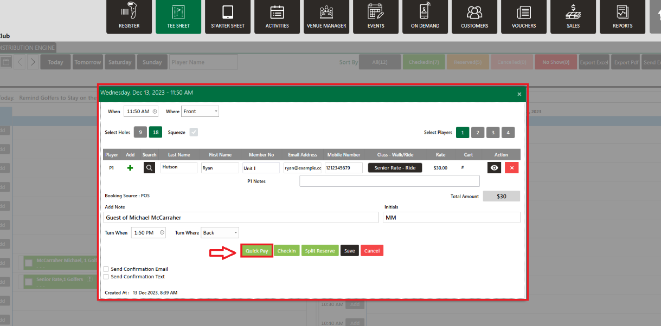Select 9 holes option
661x326 pixels.
(x=140, y=132)
